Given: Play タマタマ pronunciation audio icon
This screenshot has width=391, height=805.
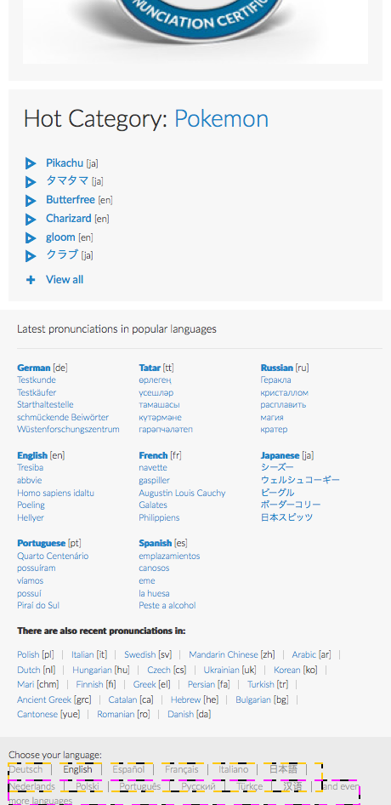Looking at the screenshot, I should click(x=31, y=182).
